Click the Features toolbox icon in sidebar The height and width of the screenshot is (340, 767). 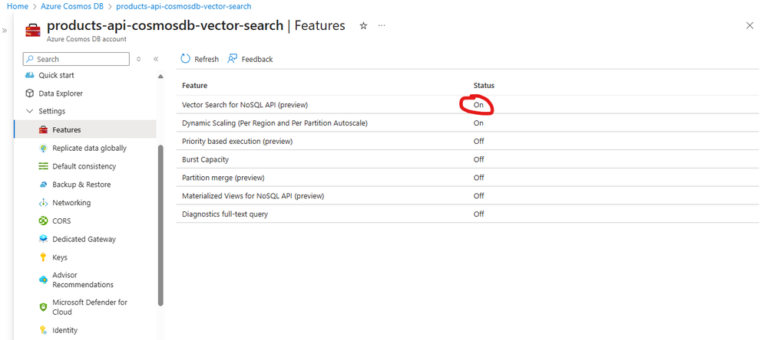tap(43, 129)
